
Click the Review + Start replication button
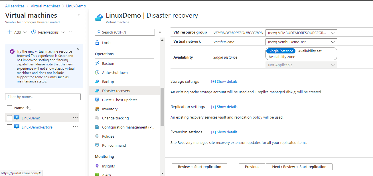pos(200,167)
